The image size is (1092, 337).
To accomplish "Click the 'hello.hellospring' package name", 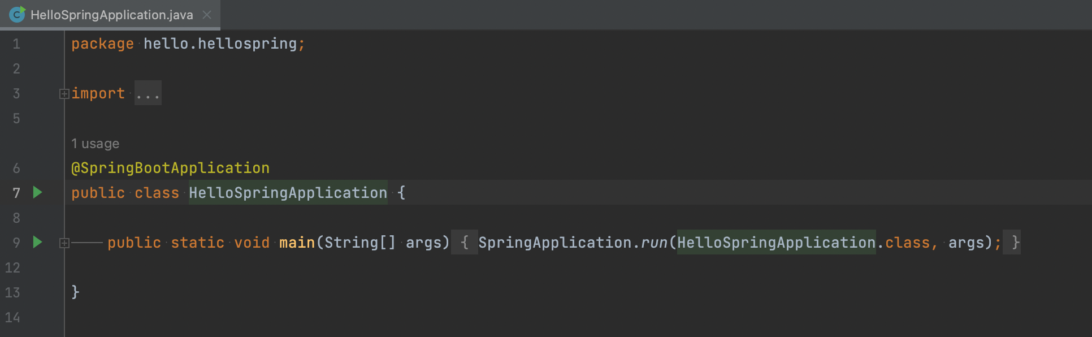I will pyautogui.click(x=220, y=44).
